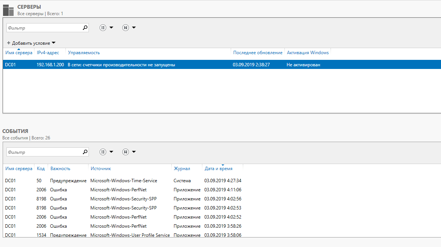This screenshot has width=441, height=247.
Task: Sort servers by the Управляемость column
Action: click(x=84, y=53)
